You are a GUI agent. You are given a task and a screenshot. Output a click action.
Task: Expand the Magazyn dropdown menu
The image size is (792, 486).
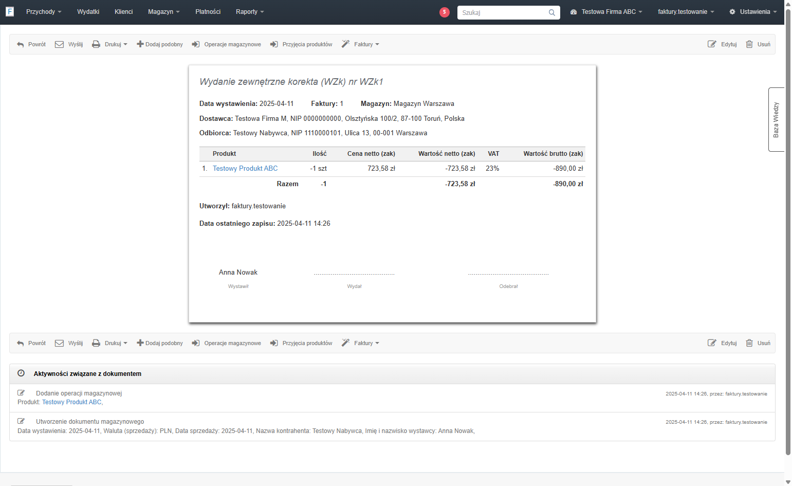point(163,12)
